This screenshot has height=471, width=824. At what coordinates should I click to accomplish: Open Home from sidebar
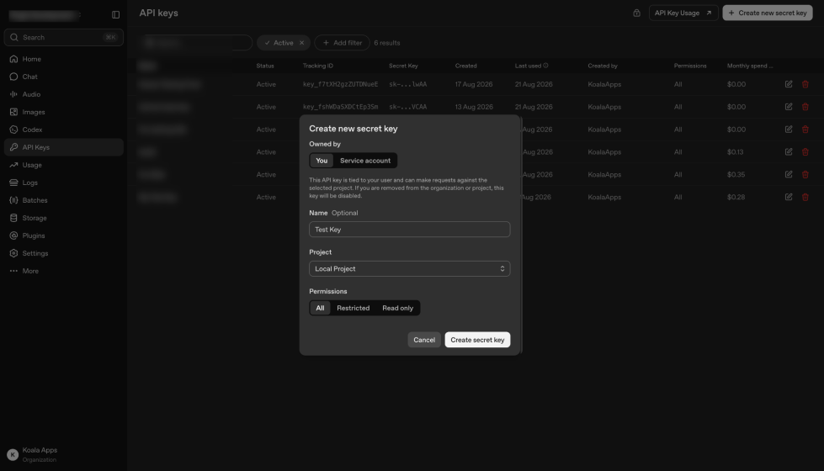tap(64, 59)
